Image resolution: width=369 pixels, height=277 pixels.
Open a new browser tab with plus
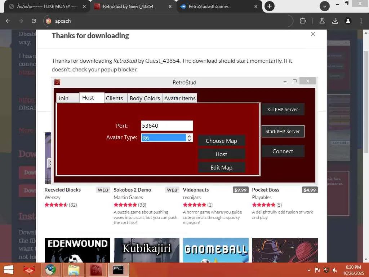tap(270, 6)
